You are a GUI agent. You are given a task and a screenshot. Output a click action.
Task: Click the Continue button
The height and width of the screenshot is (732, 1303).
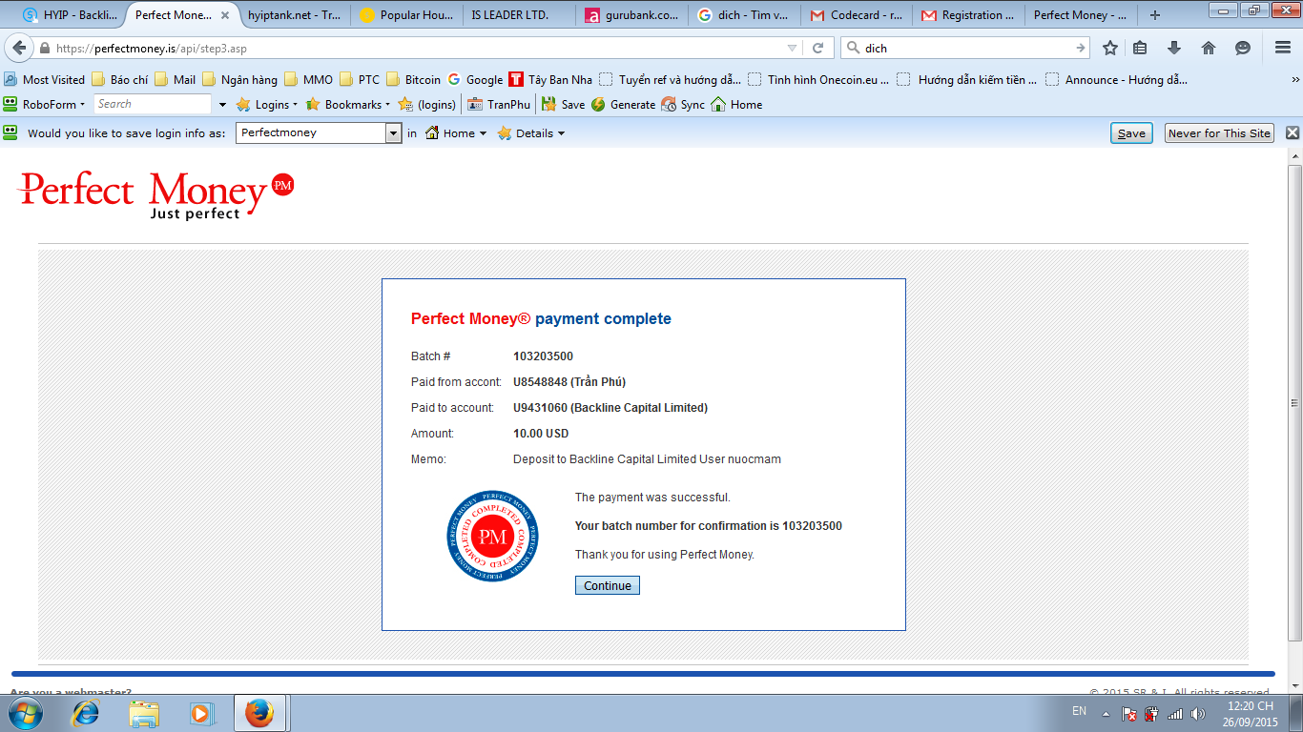tap(608, 585)
